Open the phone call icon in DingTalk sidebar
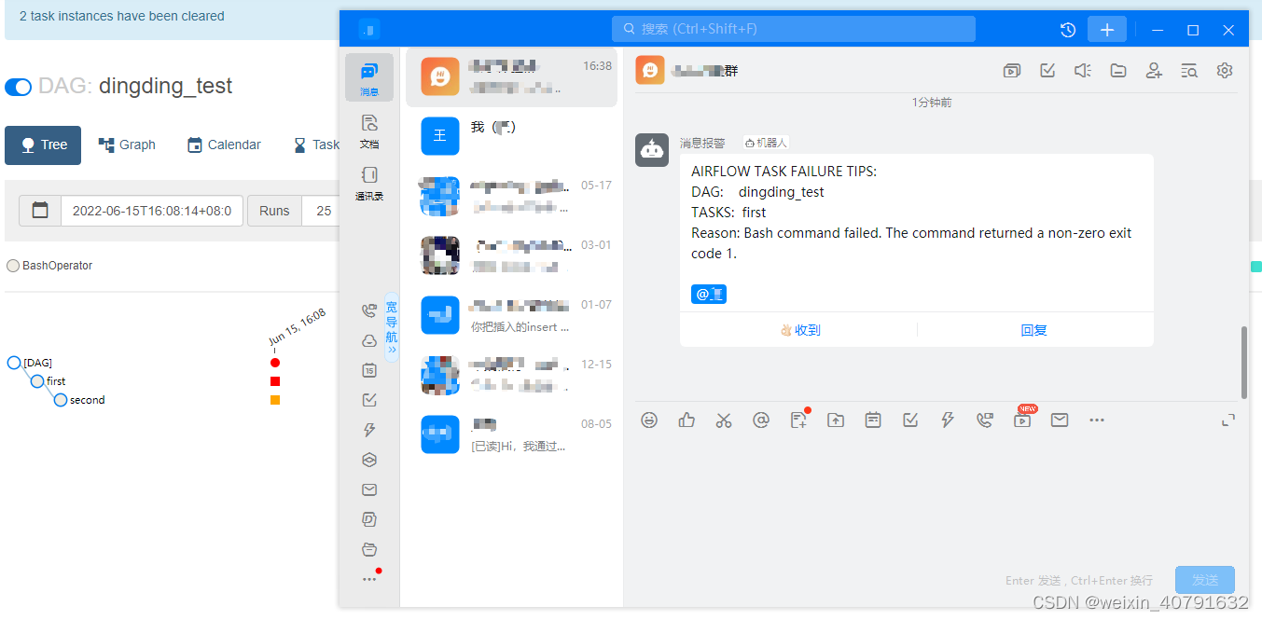This screenshot has height=620, width=1262. 369,311
